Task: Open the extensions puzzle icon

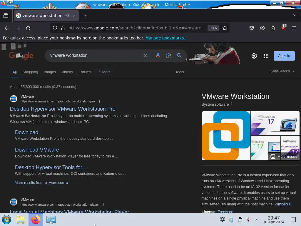Action: (x=273, y=28)
